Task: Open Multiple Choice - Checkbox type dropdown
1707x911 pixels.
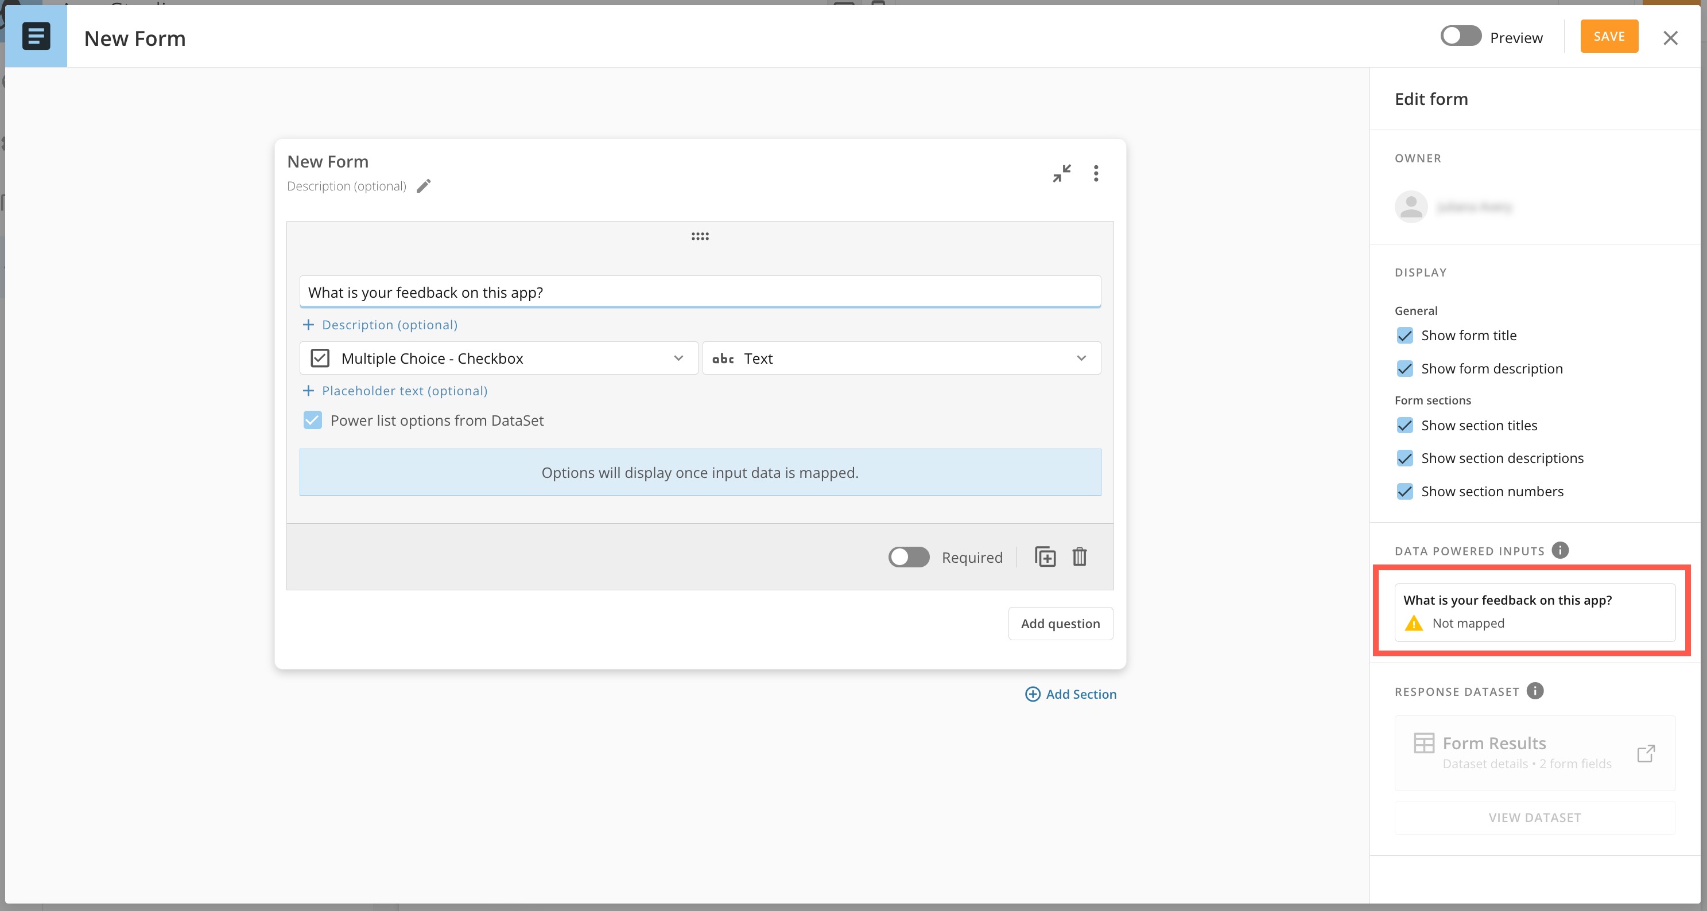Action: click(x=498, y=359)
